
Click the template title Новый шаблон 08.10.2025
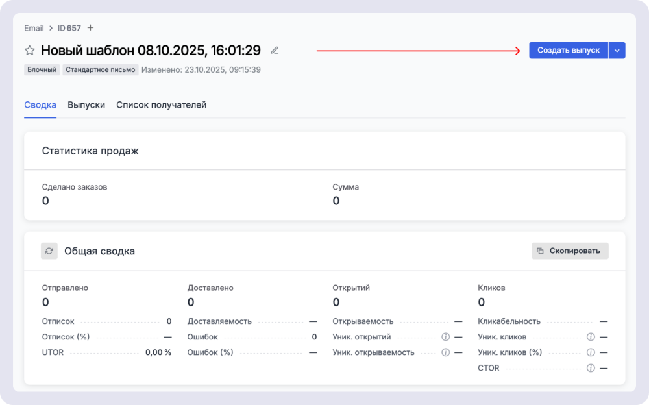(151, 51)
